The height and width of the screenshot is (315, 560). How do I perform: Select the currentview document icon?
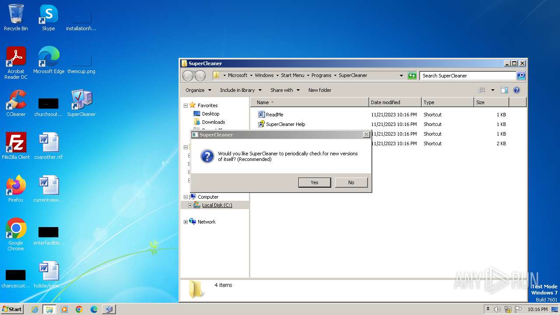48,189
